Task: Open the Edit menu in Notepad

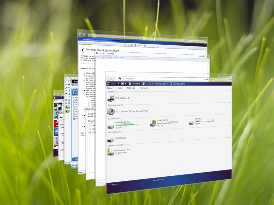Action: (103, 57)
